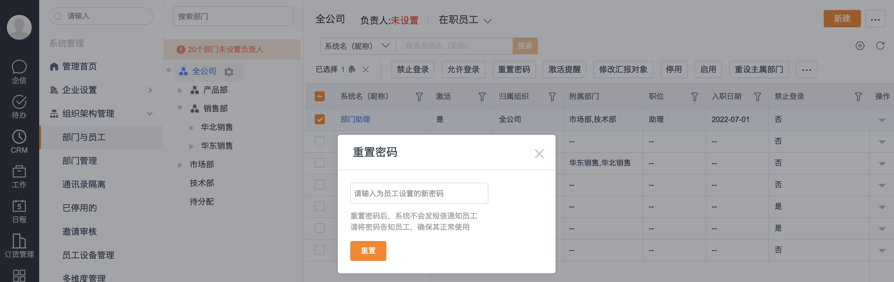This screenshot has height=282, width=894.
Task: Filter the 禁止登录 column
Action: pyautogui.click(x=858, y=97)
